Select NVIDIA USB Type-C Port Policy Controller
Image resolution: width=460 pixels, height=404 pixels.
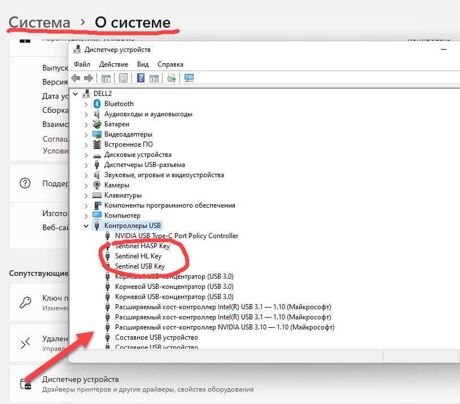pyautogui.click(x=176, y=236)
